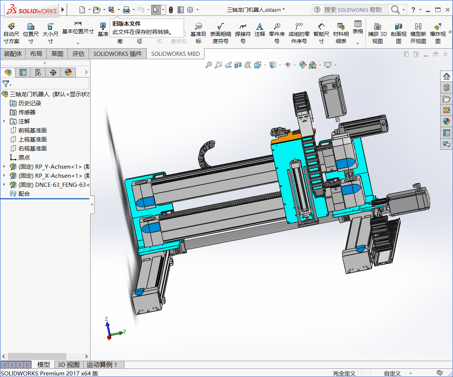This screenshot has width=453, height=377.
Task: Click the Open file icon
Action: tap(97, 9)
